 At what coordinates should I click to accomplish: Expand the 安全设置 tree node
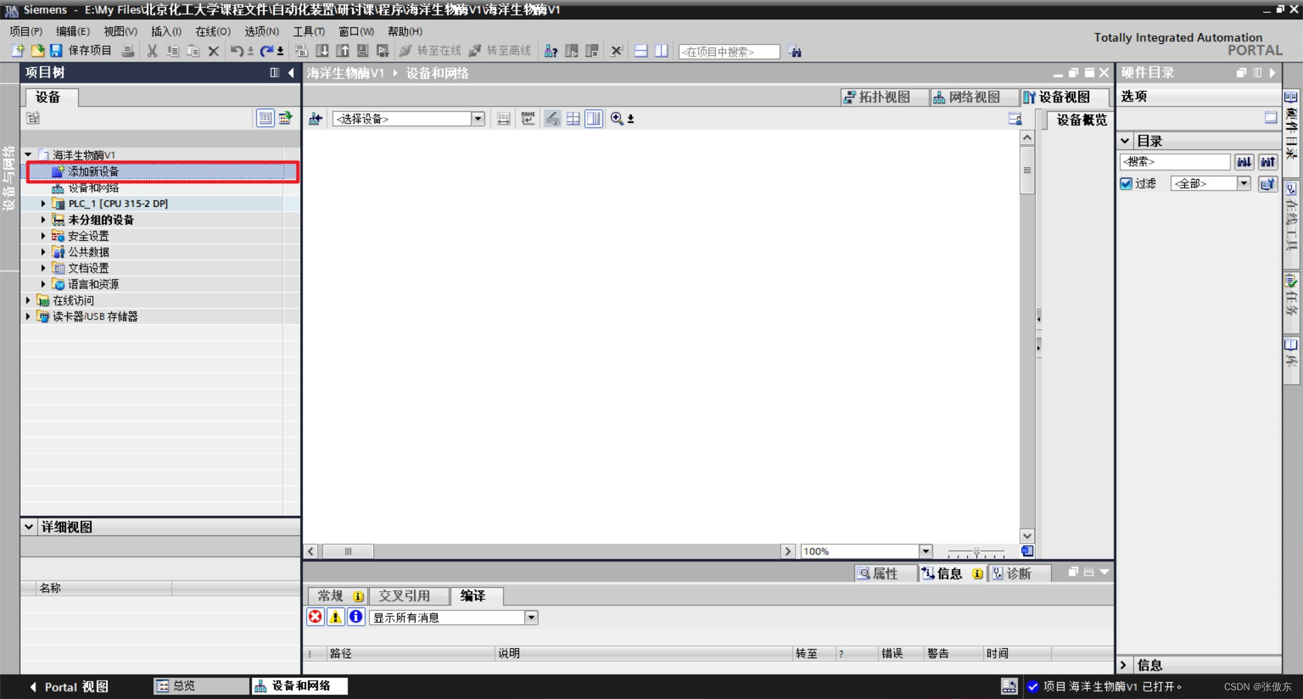43,236
